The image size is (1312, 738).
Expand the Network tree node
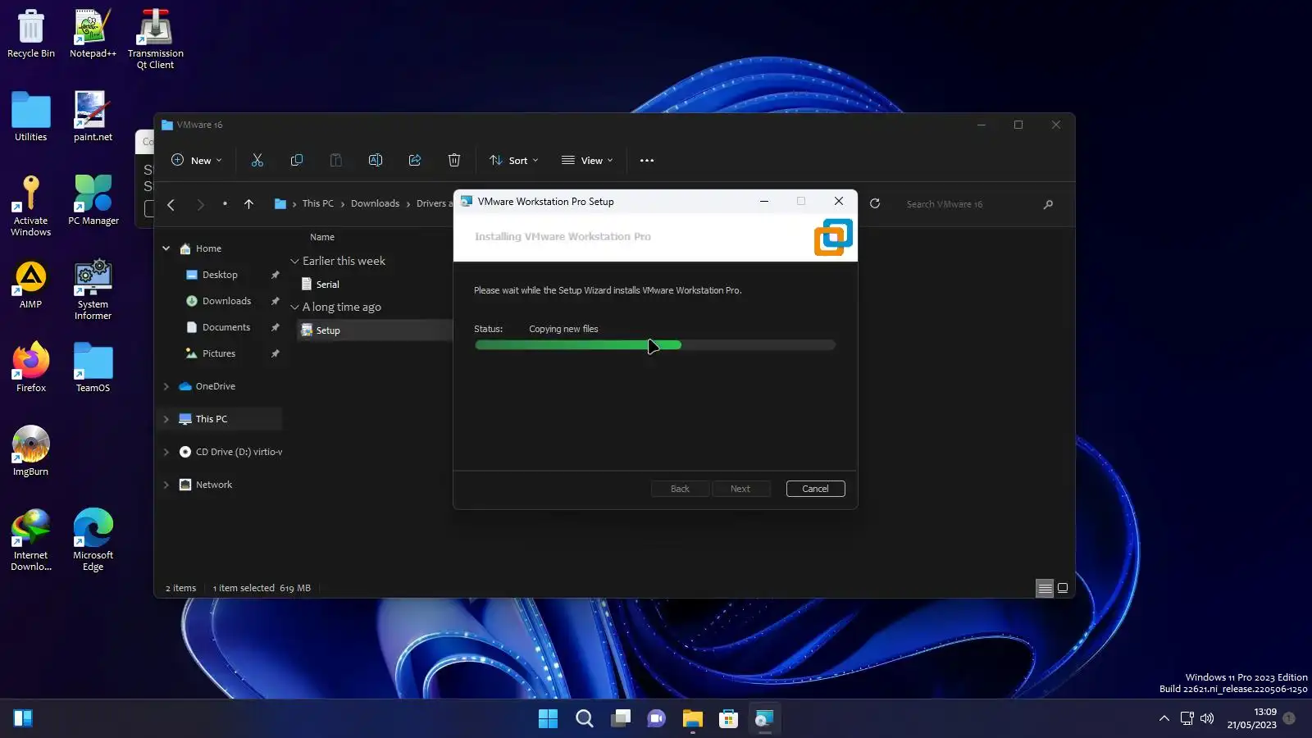point(166,485)
